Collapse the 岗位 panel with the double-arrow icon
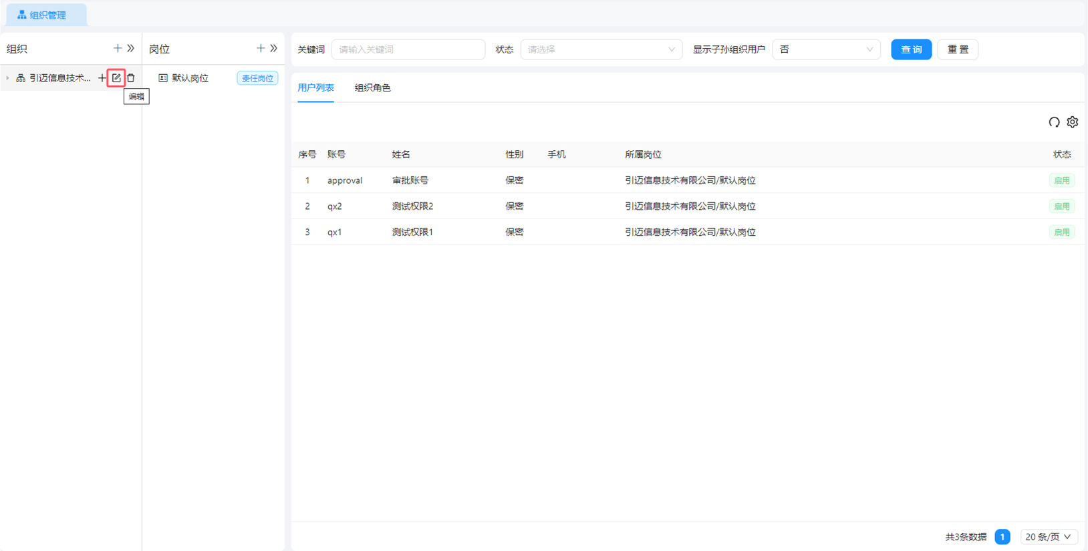The width and height of the screenshot is (1088, 551). (274, 49)
